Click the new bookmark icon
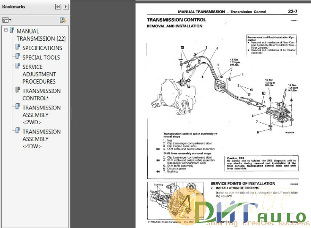The image size is (311, 228). 63,20
